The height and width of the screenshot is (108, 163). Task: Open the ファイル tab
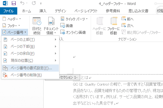point(8,11)
